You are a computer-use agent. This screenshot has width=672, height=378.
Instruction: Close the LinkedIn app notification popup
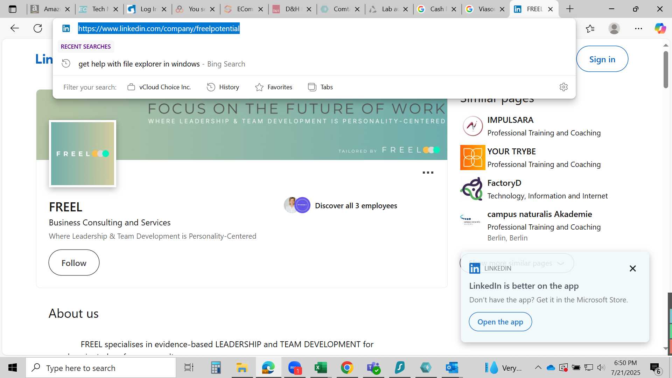point(632,268)
